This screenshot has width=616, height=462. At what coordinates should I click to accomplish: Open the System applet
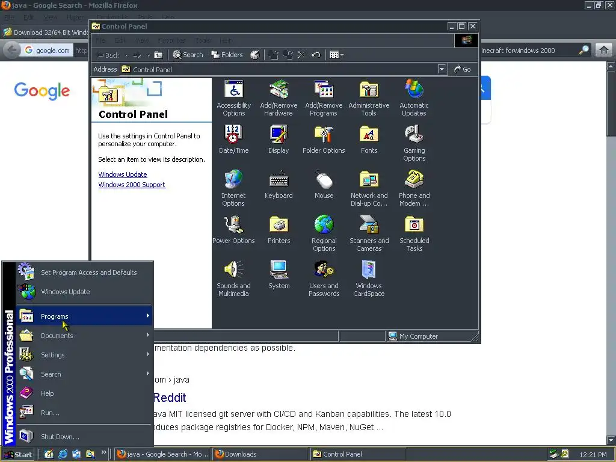[x=279, y=275]
